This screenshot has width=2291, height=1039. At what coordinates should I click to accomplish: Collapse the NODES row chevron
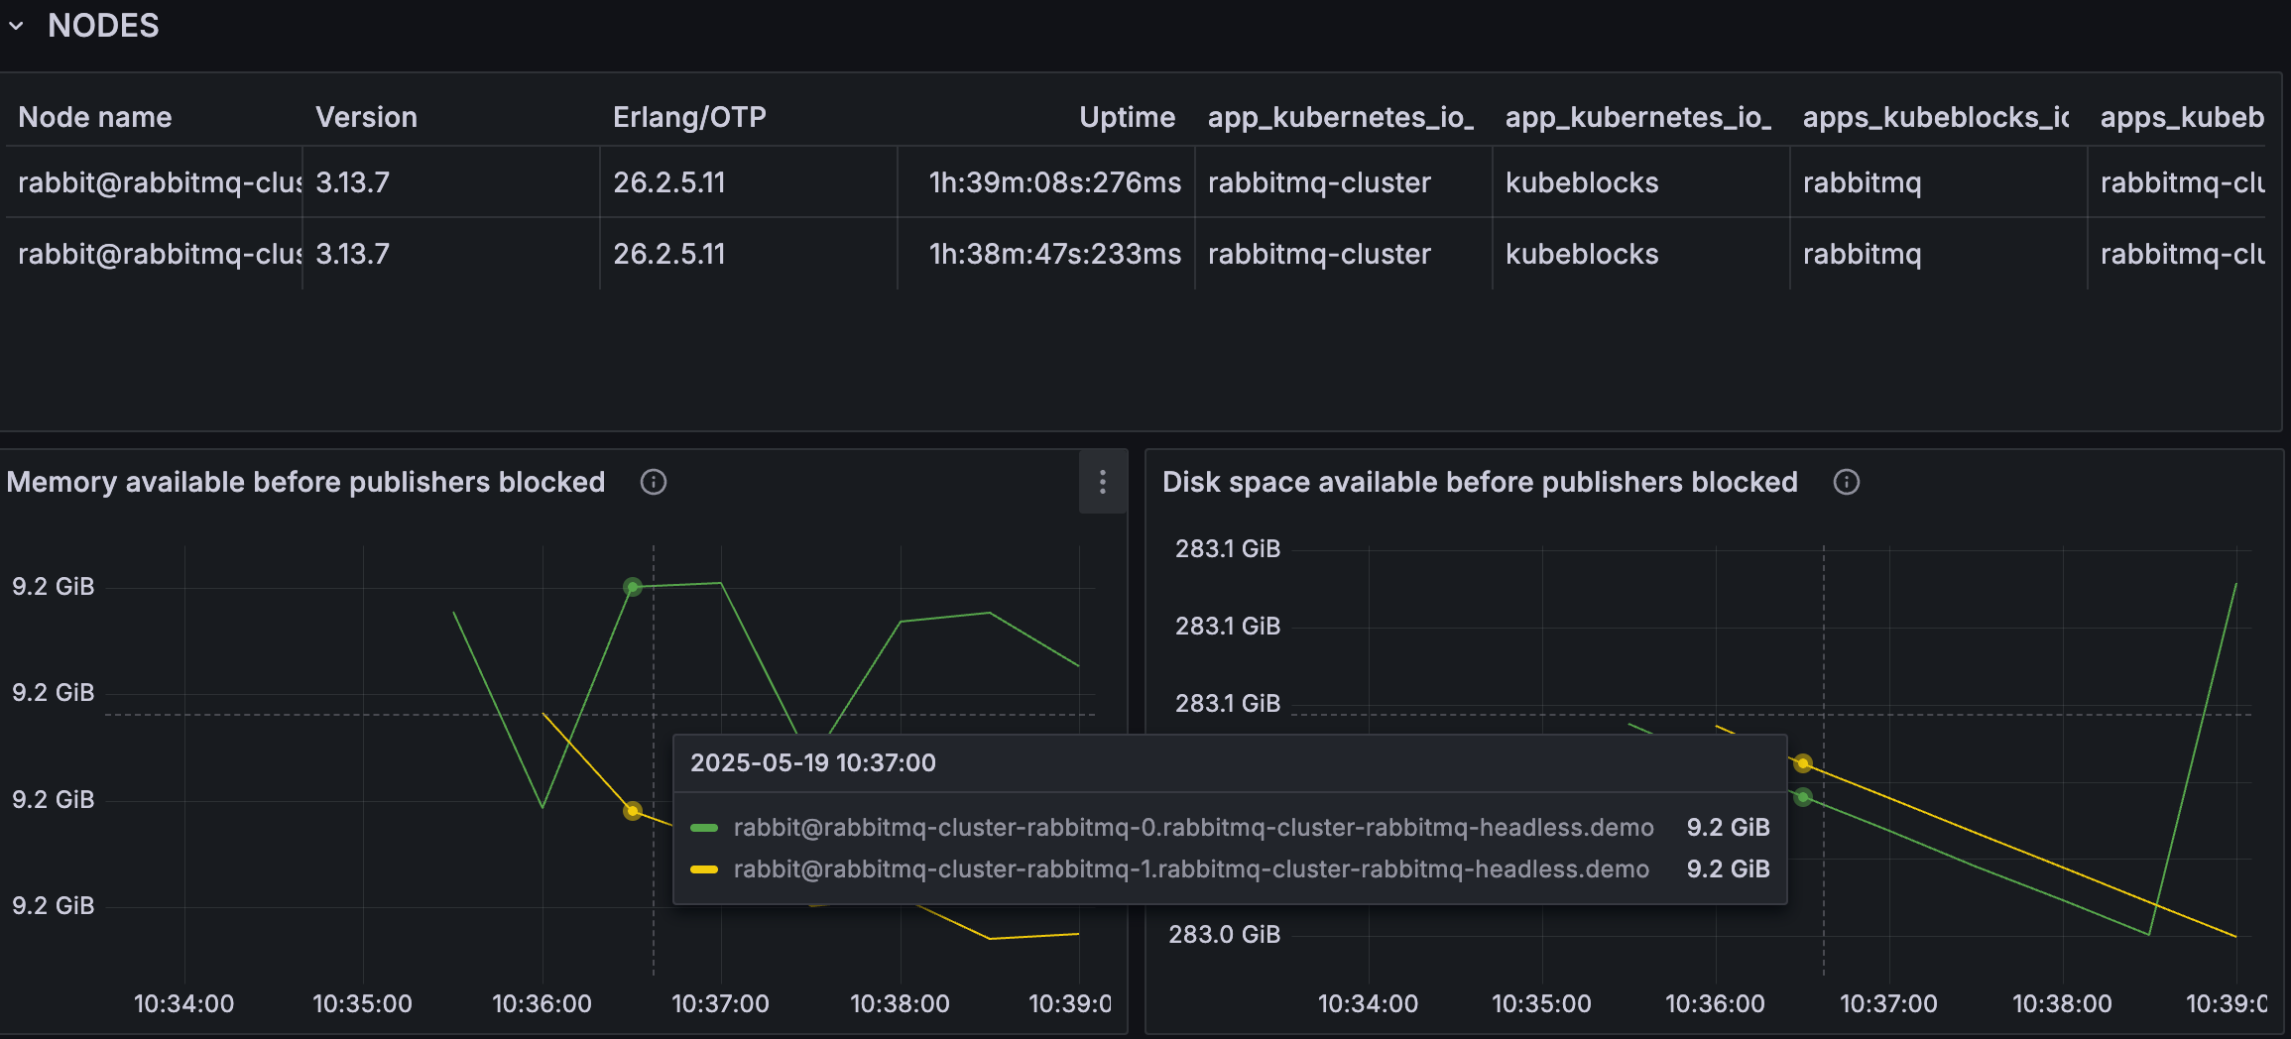pyautogui.click(x=16, y=26)
